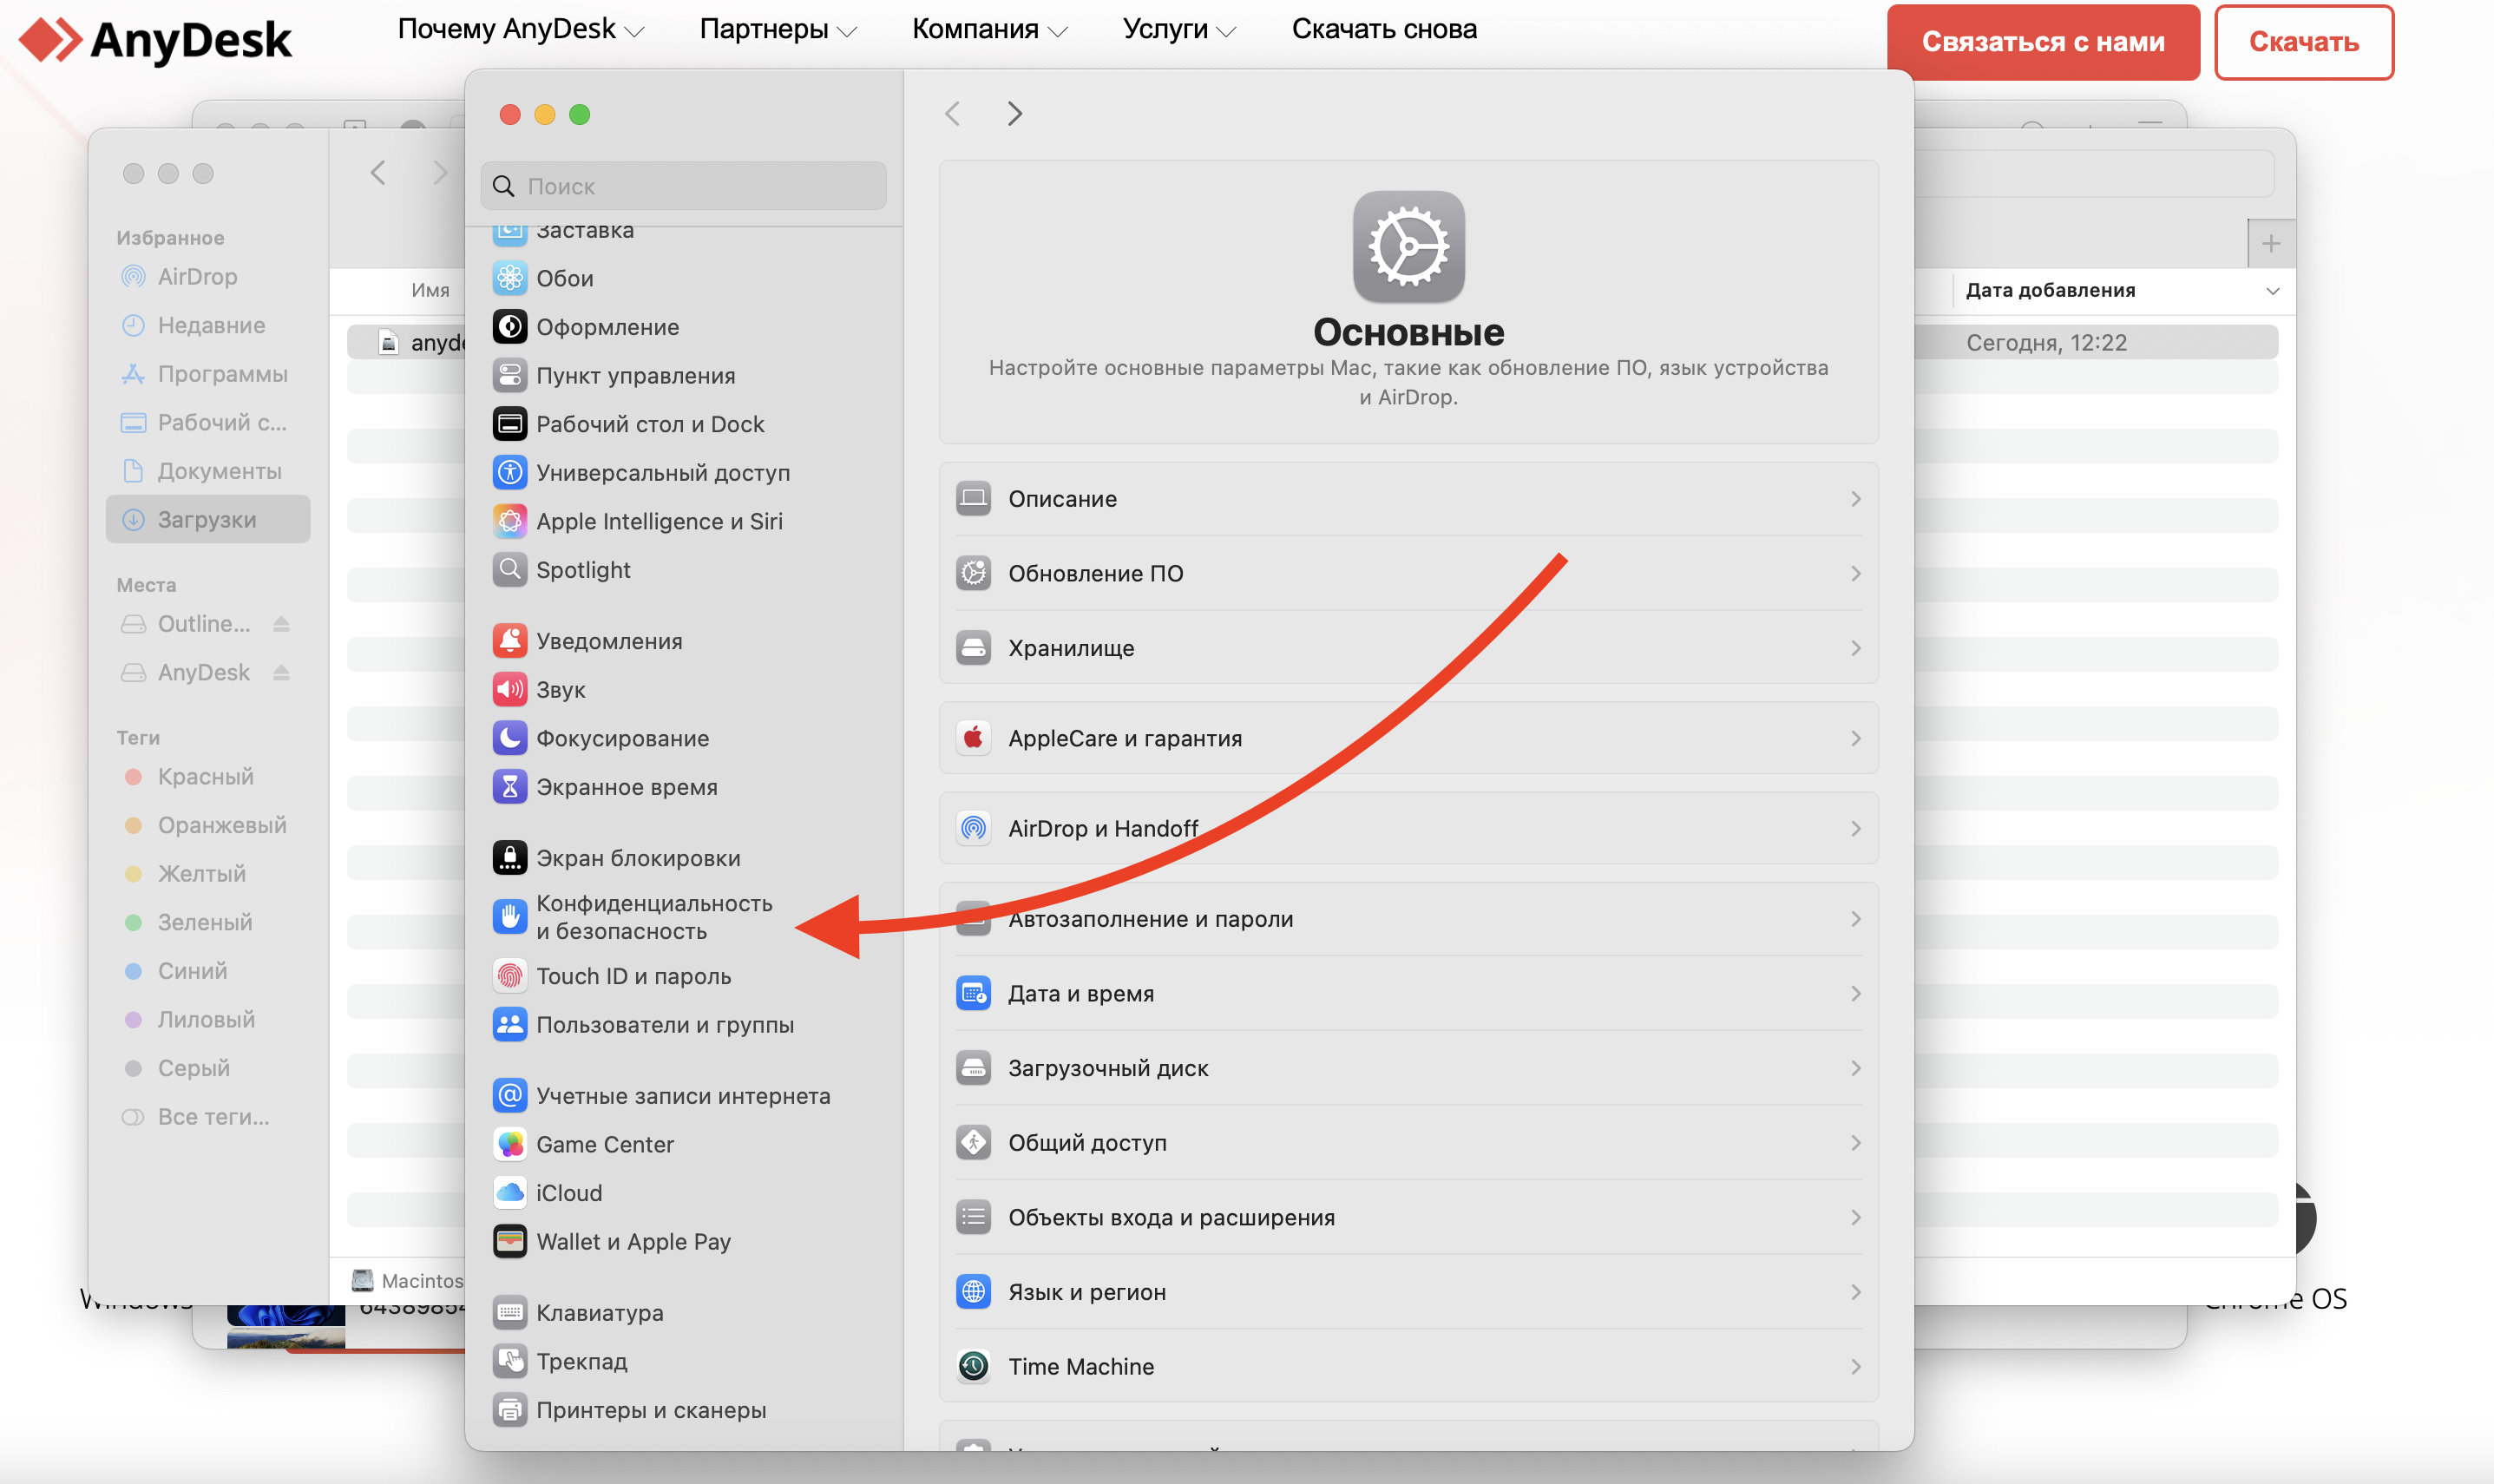Select Документы in Finder sidebar
Viewport: 2494px width, 1484px height.
[208, 471]
